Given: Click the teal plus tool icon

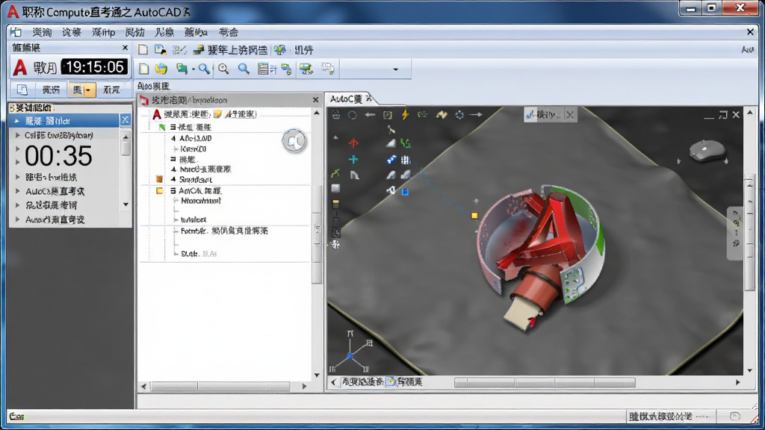Looking at the screenshot, I should (353, 160).
